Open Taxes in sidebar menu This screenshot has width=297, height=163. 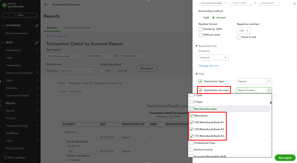pyautogui.click(x=9, y=141)
